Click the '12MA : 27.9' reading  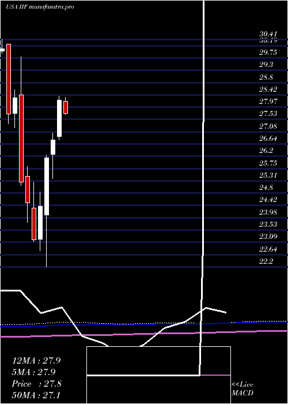[36, 361]
